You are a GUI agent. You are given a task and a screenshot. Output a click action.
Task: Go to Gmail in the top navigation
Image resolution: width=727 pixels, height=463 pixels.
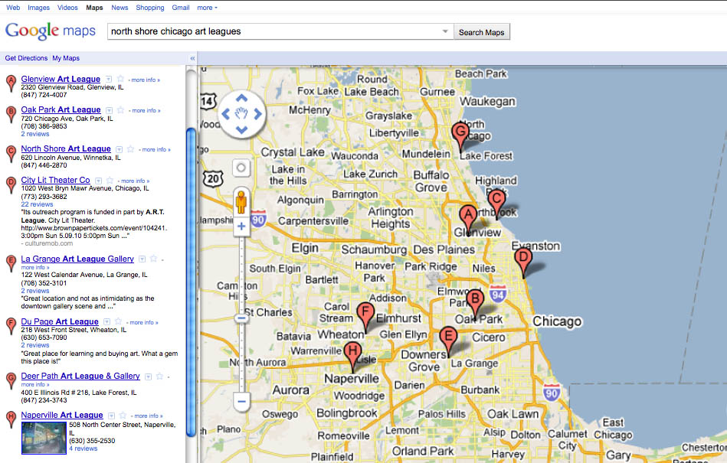[x=181, y=8]
